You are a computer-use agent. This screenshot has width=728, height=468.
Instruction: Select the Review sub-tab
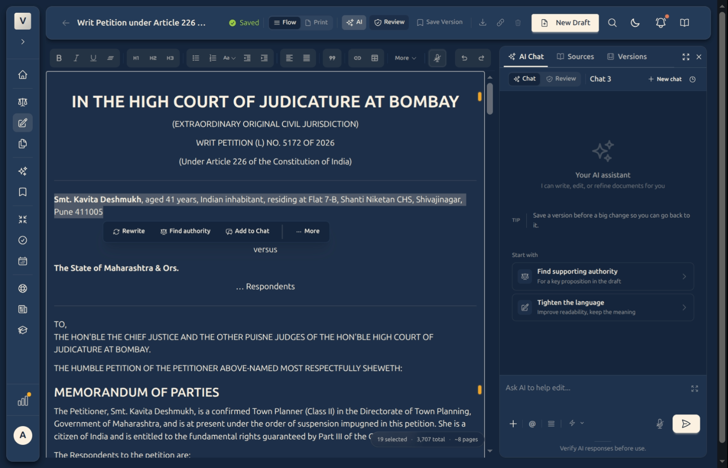(x=561, y=79)
